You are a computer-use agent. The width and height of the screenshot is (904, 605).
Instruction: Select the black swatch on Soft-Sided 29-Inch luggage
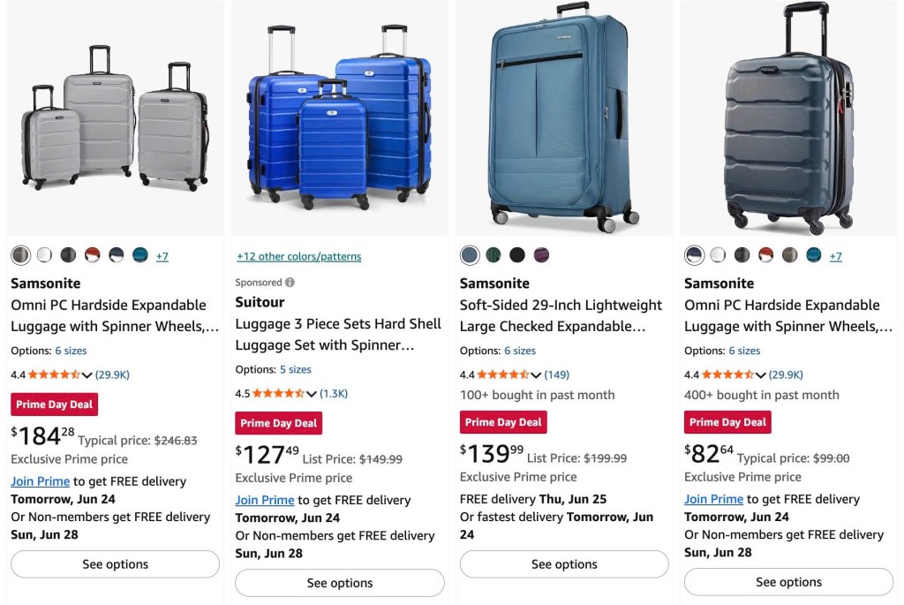tap(517, 255)
